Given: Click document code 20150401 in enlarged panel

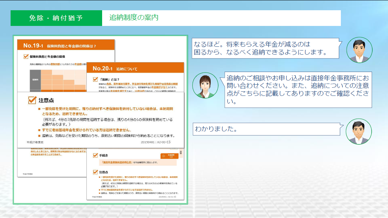Looking at the screenshot, I should coord(155,142).
